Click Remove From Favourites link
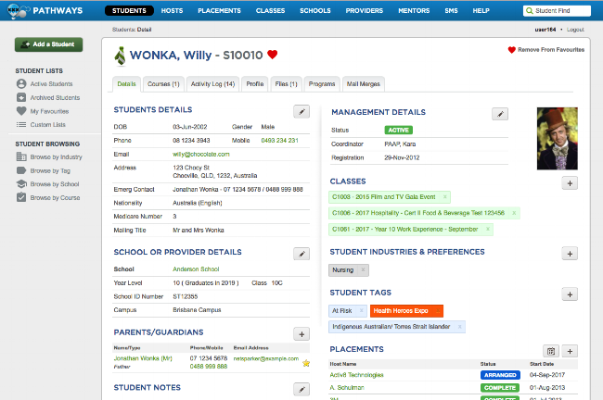Image resolution: width=603 pixels, height=400 pixels. [x=546, y=49]
